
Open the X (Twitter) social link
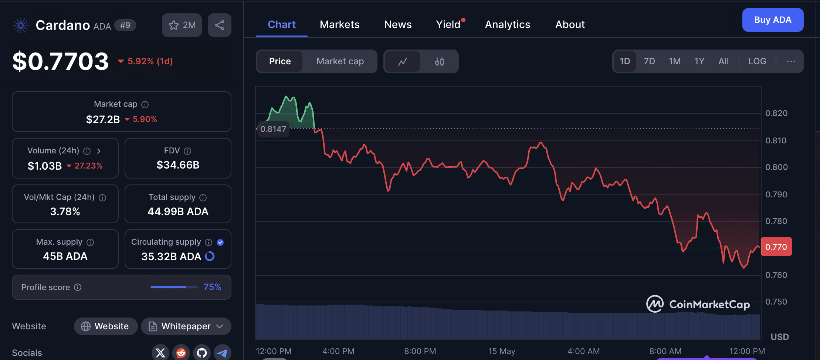click(160, 353)
